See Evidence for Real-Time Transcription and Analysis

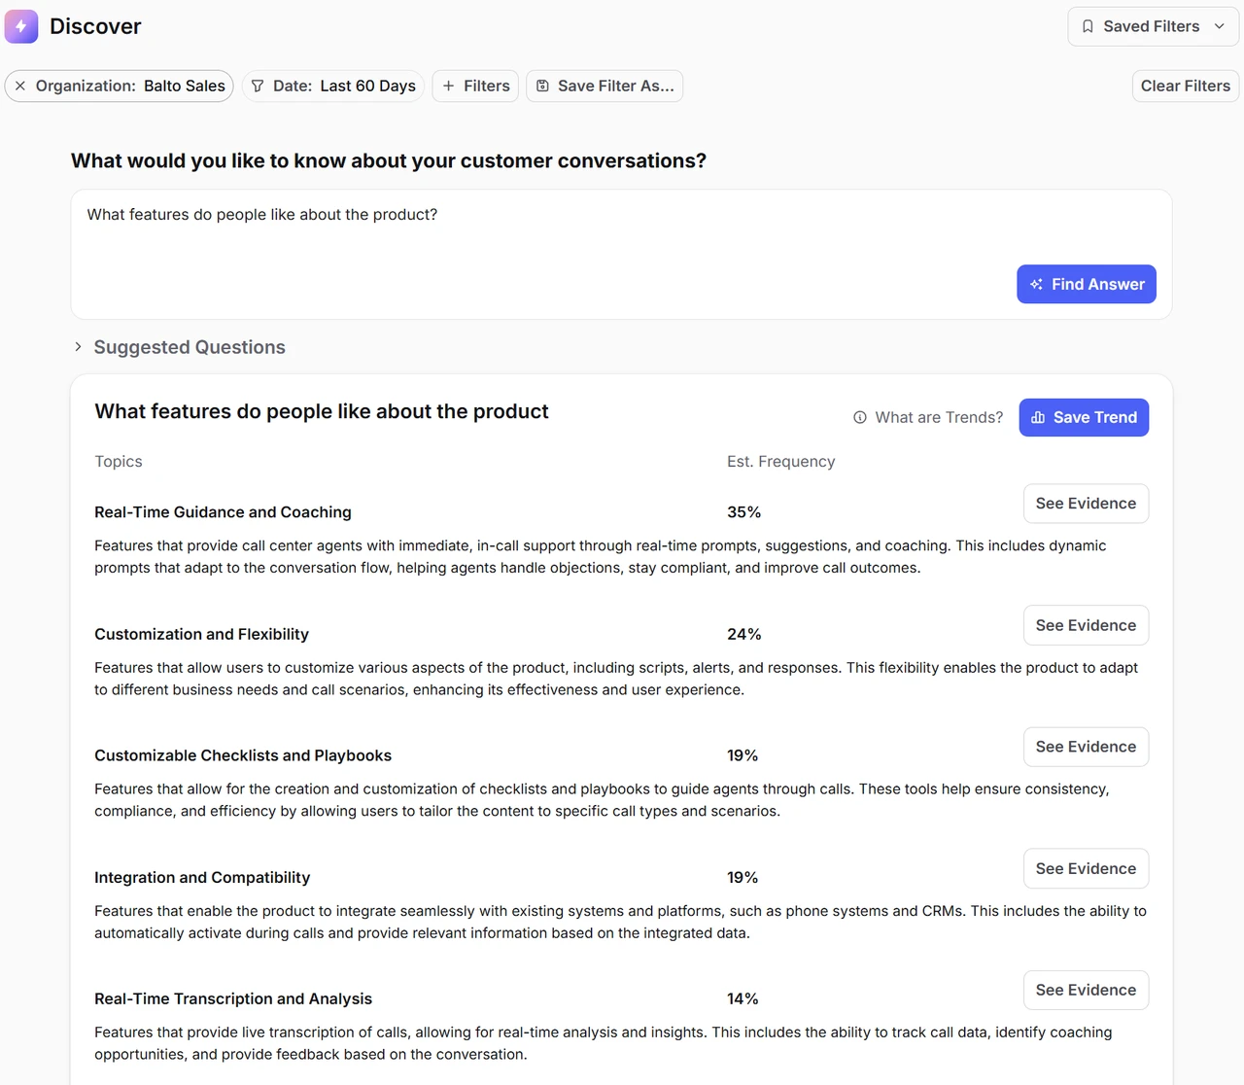[1086, 990]
